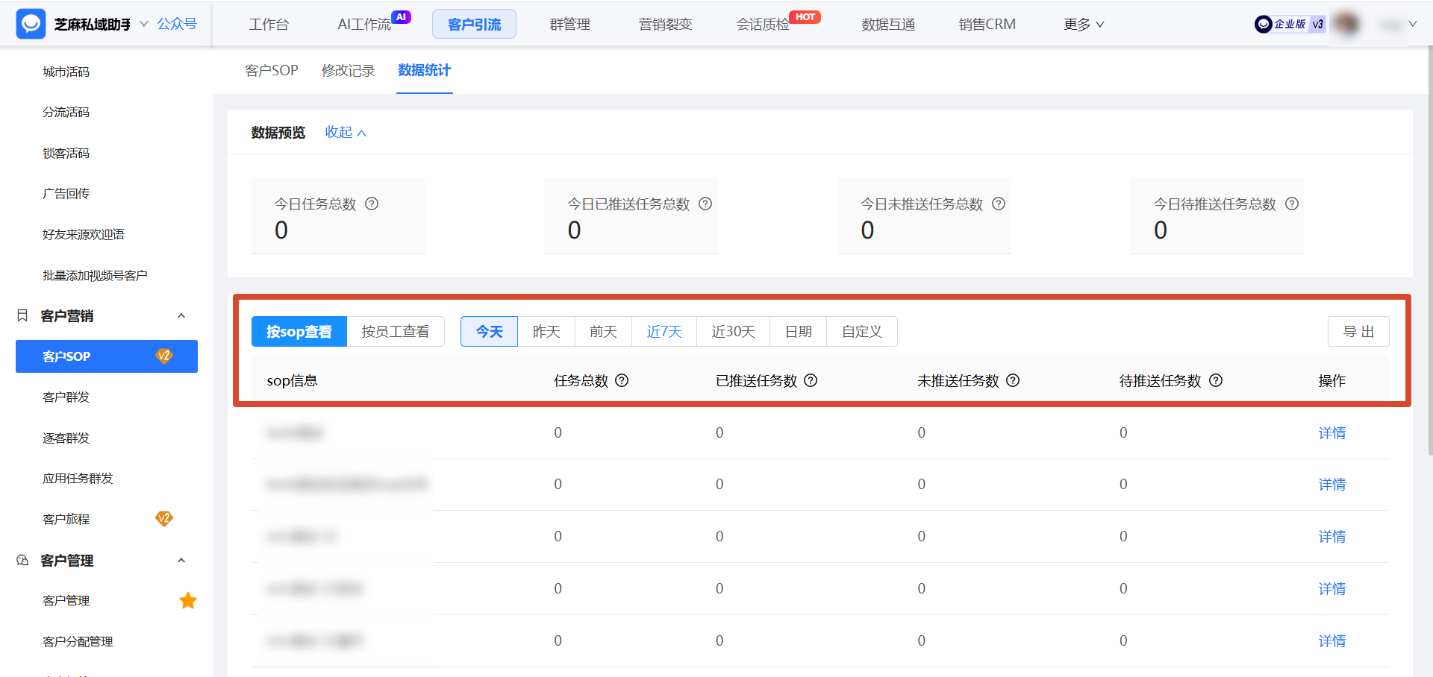Open 详情 for the first SOP row
Screen dimensions: 1433x677
(x=1332, y=433)
